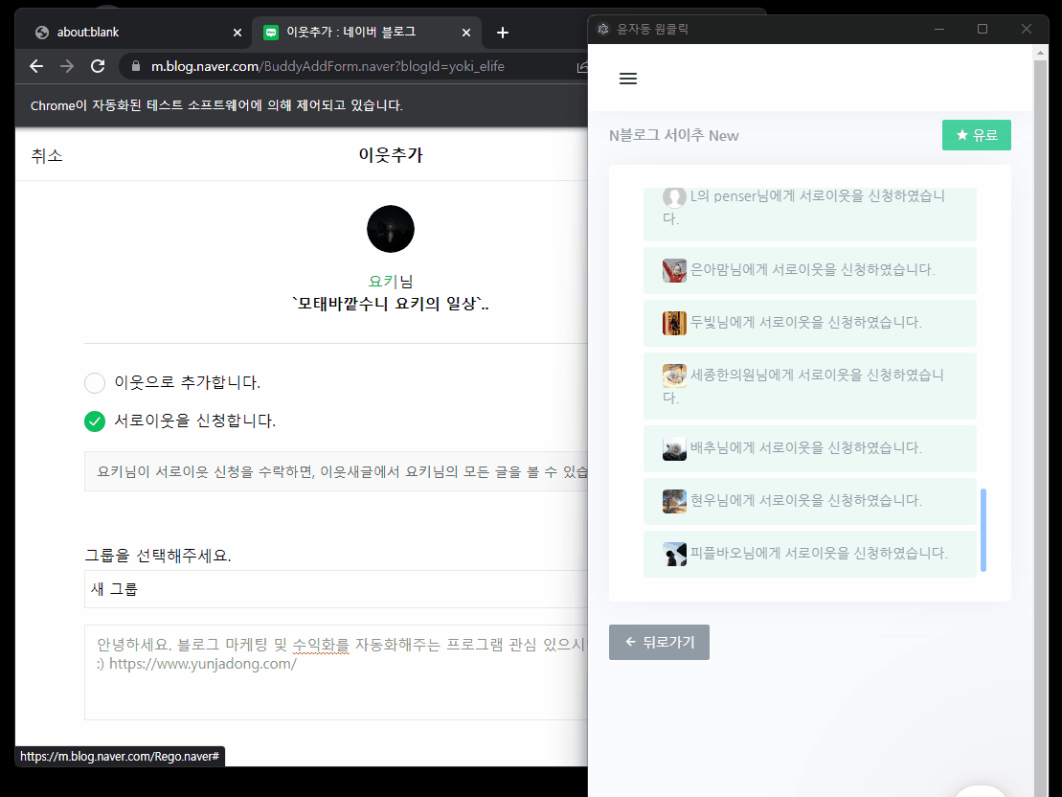Click 은아맘 avatar in request log
The image size is (1062, 797).
674,270
